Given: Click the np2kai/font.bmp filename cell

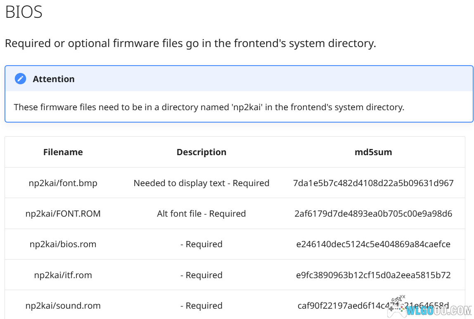Looking at the screenshot, I should pos(63,183).
